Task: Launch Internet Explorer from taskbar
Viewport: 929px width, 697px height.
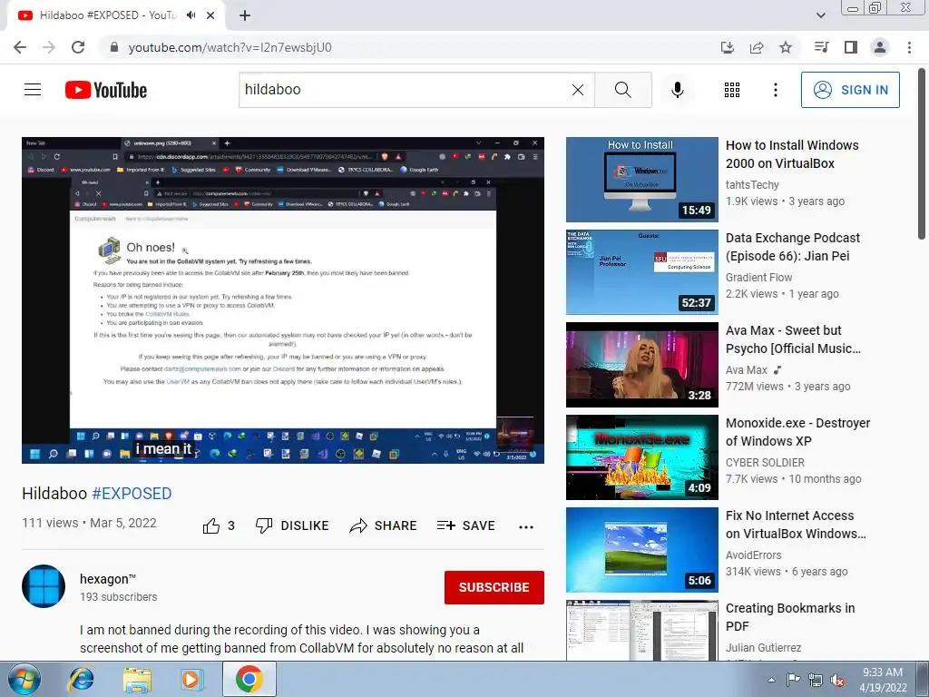Action: pyautogui.click(x=81, y=680)
